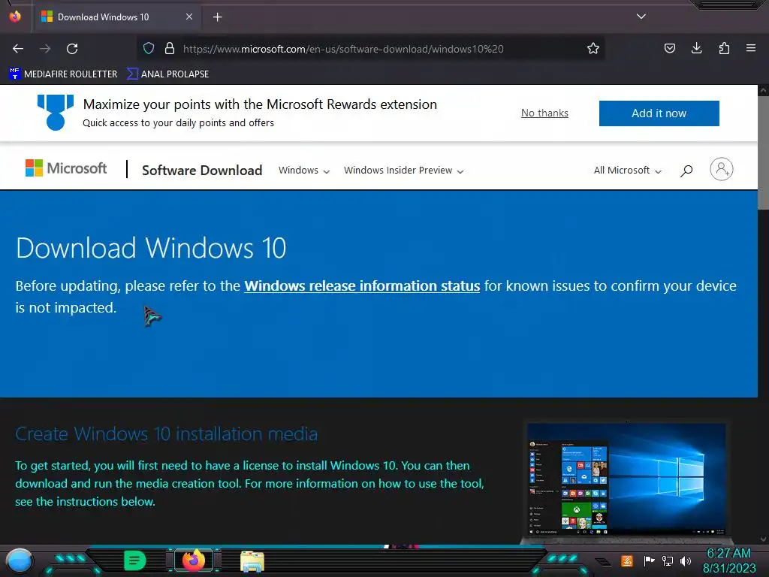Bookmark this page with the star icon
Image resolution: width=769 pixels, height=577 pixels.
tap(593, 48)
